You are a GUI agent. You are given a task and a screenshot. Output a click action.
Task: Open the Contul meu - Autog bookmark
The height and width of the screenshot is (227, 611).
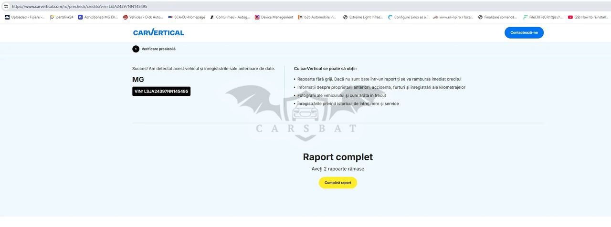(x=230, y=17)
